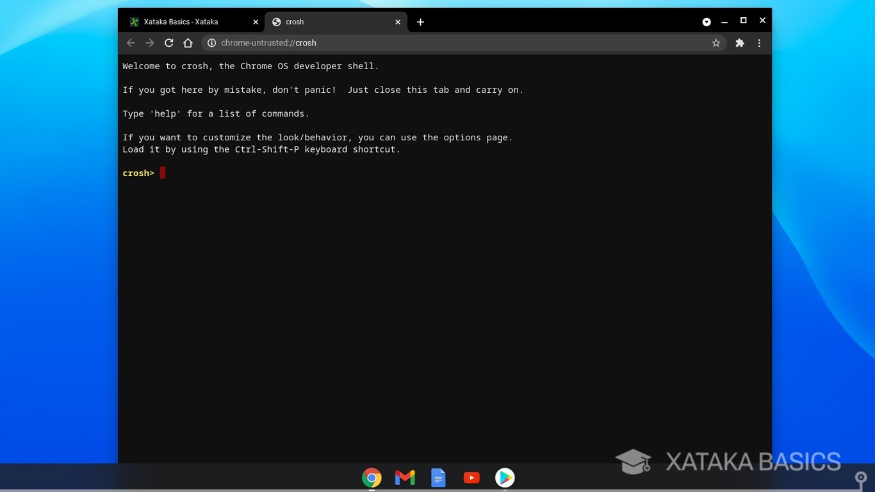Screen dimensions: 875x492
Task: Open the Extensions puzzle-piece icon
Action: pos(740,43)
